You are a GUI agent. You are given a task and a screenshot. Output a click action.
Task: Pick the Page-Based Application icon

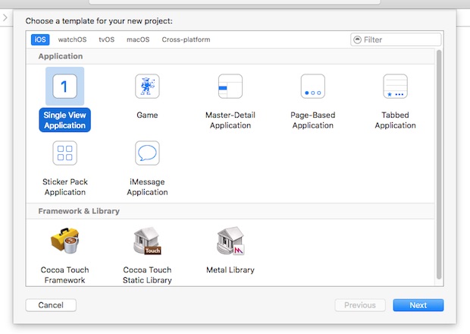pos(312,87)
